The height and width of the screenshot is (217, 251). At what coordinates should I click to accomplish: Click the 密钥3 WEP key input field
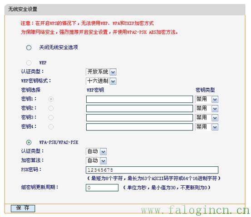[x=139, y=118]
